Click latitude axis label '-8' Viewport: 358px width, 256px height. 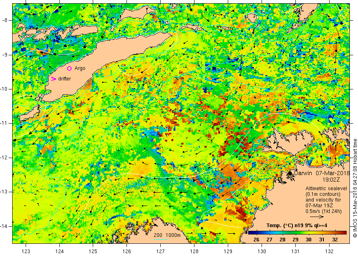point(4,20)
